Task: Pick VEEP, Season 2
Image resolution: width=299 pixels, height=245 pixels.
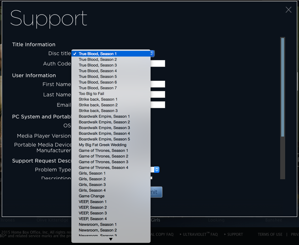Action: (111, 207)
